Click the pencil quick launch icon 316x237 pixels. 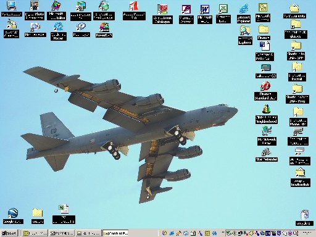pyautogui.click(x=178, y=233)
